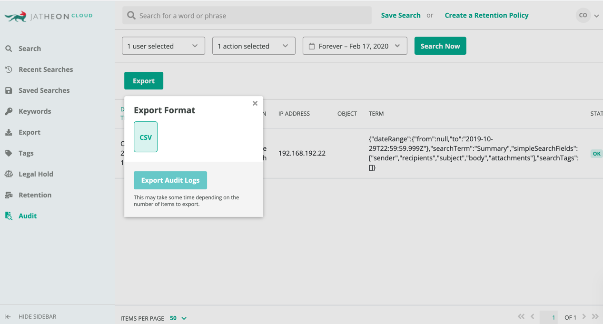Click the Legal Hold scales icon
This screenshot has height=324, width=603.
click(9, 174)
